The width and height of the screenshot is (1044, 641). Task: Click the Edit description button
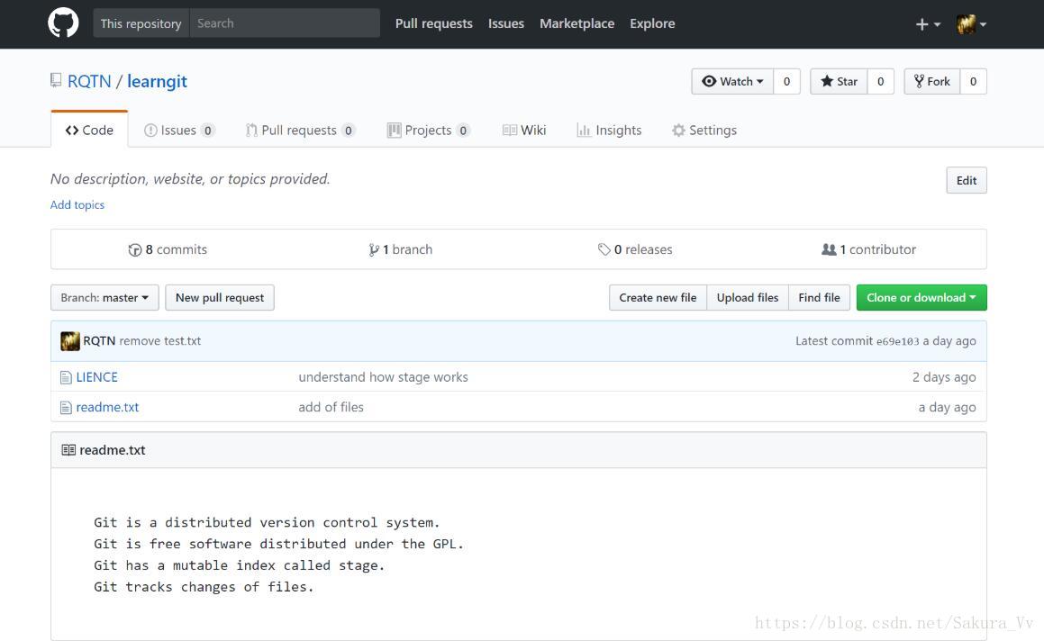coord(967,180)
